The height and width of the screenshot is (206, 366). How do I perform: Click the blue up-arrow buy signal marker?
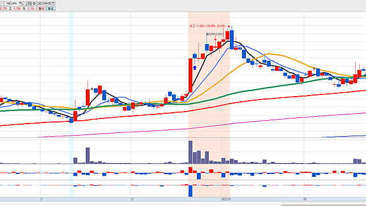point(194,68)
